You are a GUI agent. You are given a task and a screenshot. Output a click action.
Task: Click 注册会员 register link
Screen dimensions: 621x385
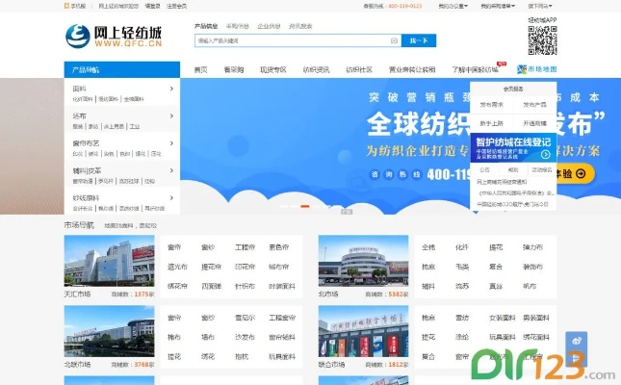[x=176, y=6]
